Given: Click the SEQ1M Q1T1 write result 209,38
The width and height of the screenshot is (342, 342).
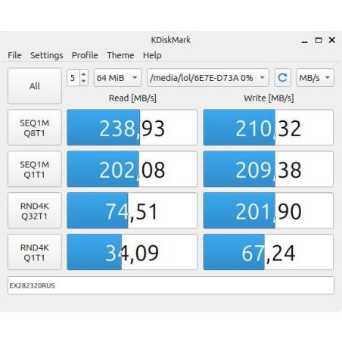Looking at the screenshot, I should coord(269,169).
